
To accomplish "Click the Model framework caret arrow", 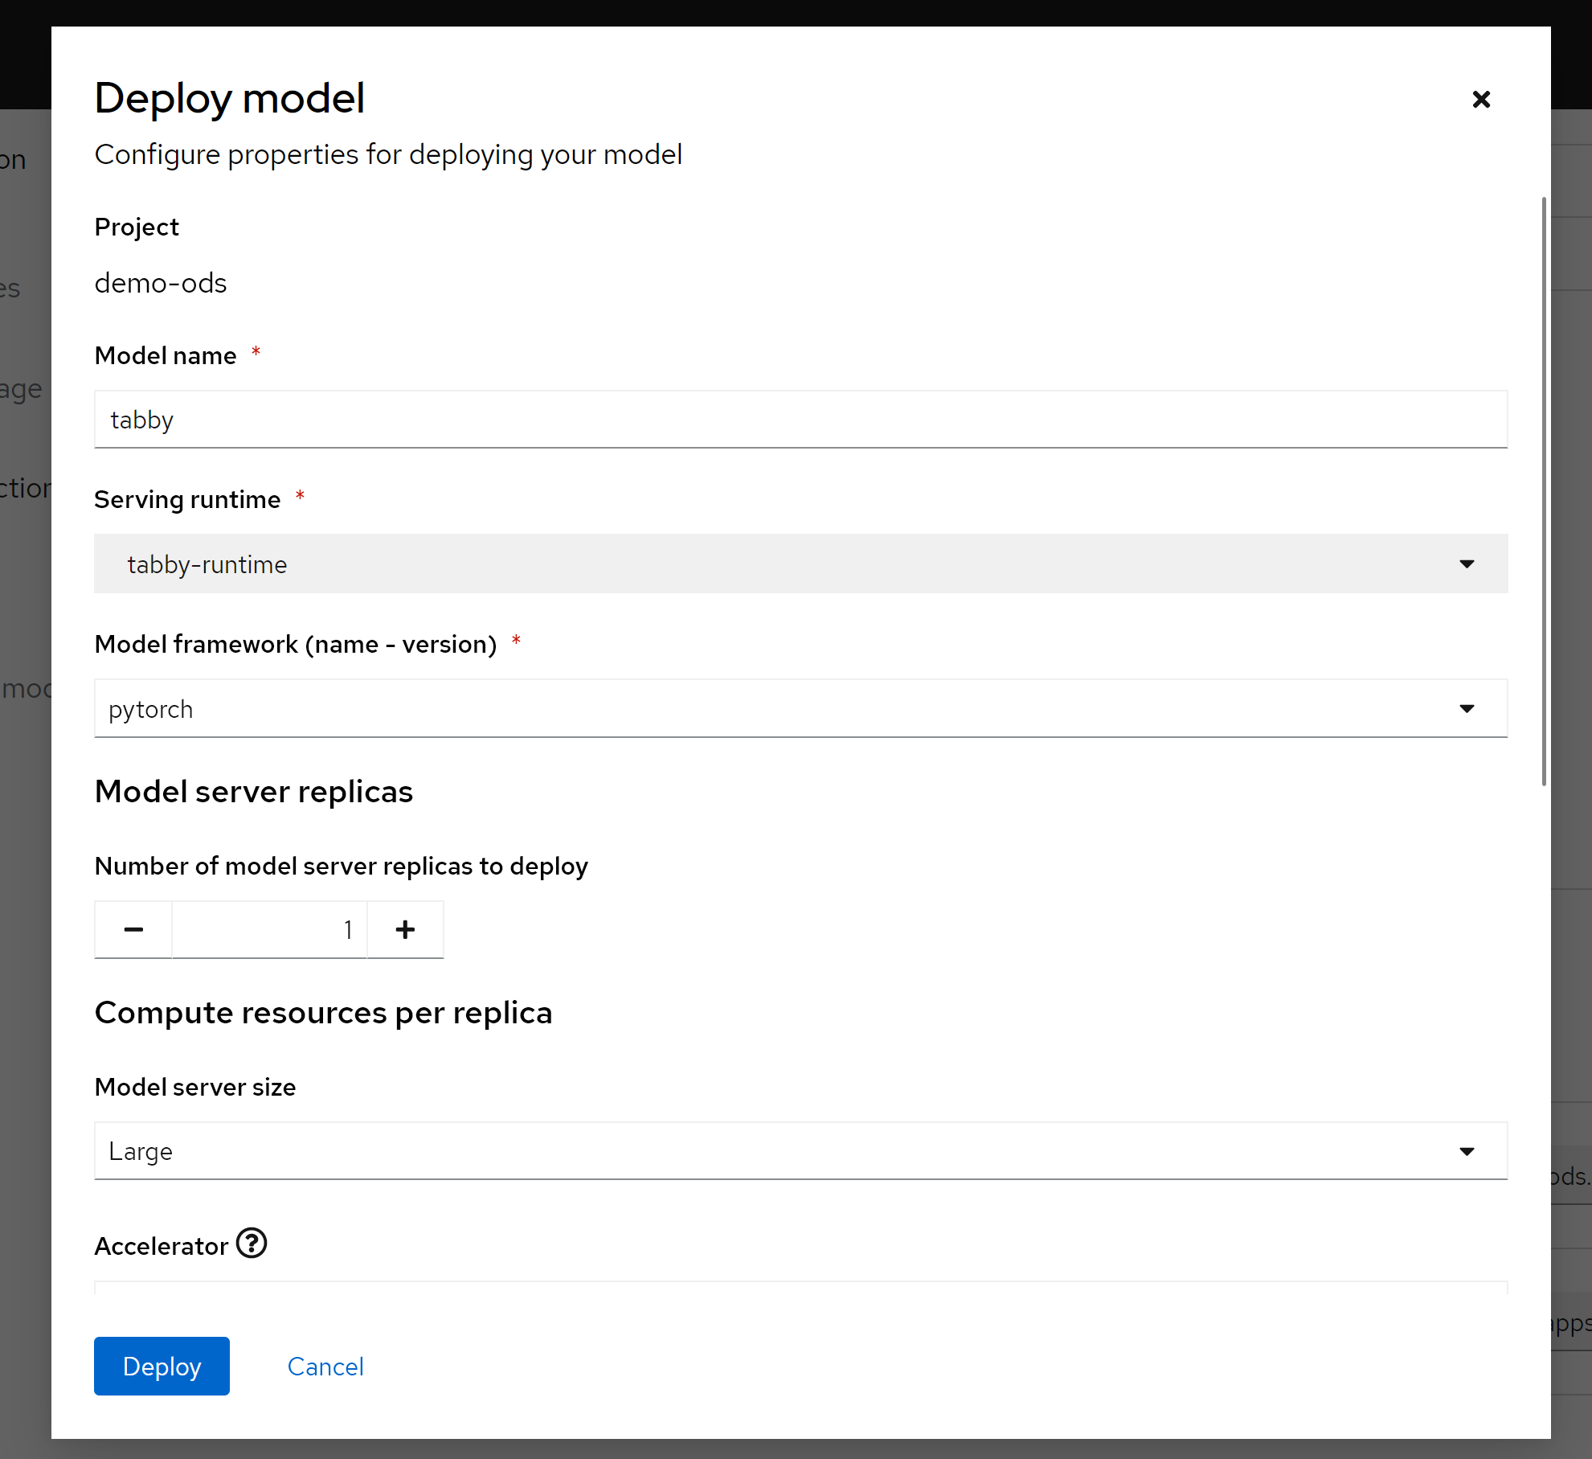I will point(1467,709).
